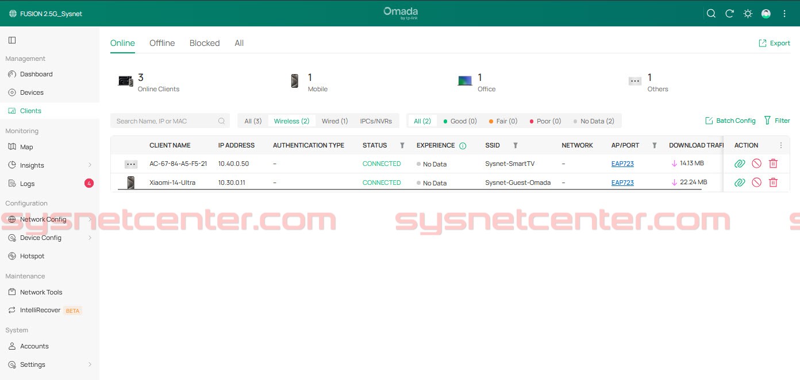The width and height of the screenshot is (800, 380).
Task: Open the global search icon in header
Action: point(711,14)
